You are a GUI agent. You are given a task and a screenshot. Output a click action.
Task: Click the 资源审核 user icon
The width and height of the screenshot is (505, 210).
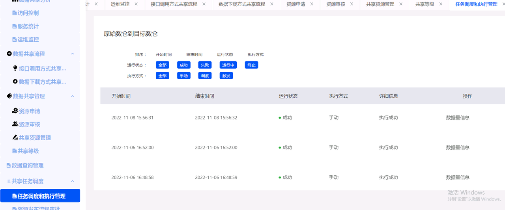[15, 124]
